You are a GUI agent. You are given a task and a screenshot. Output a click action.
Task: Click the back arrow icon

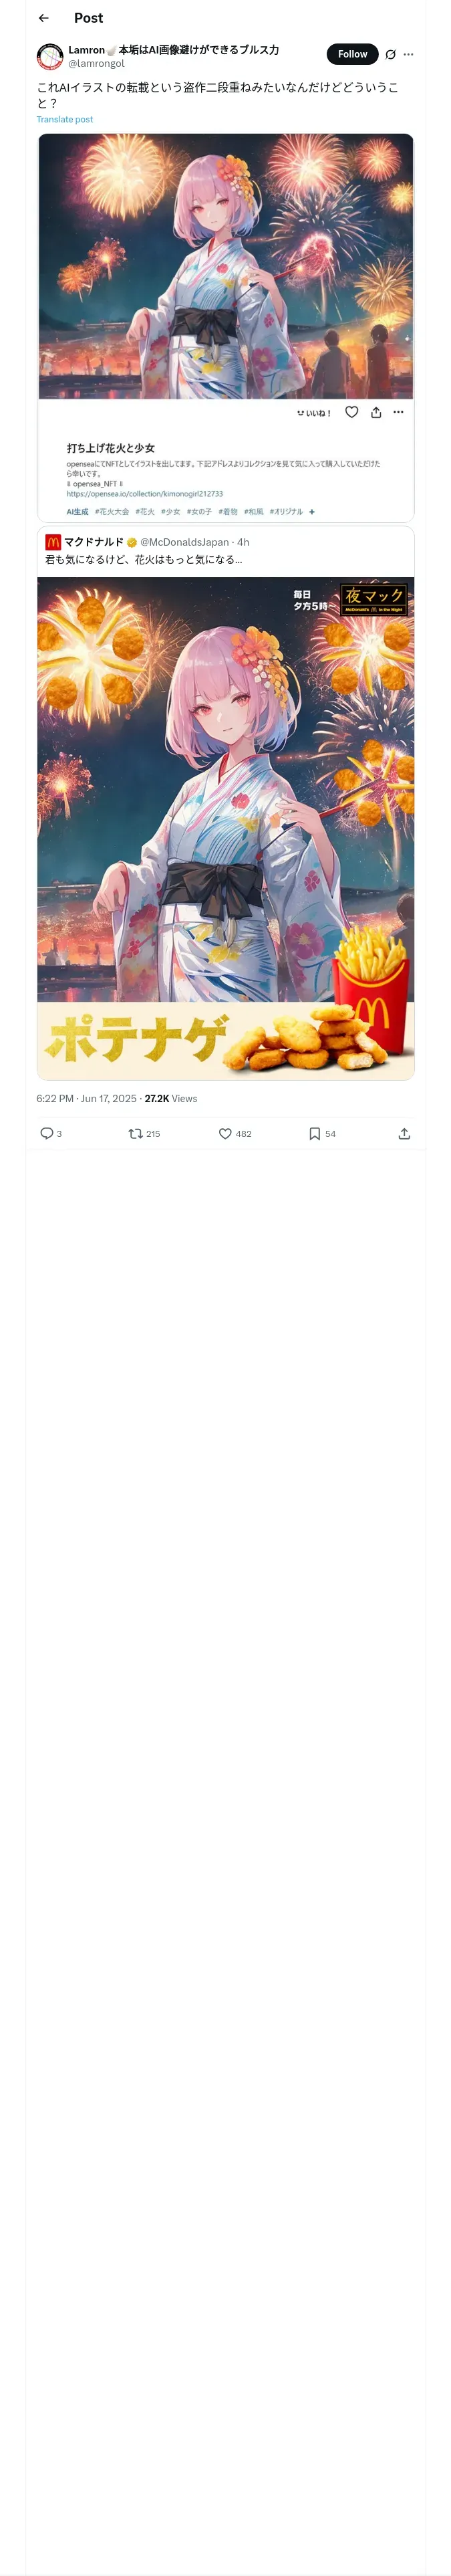[43, 18]
